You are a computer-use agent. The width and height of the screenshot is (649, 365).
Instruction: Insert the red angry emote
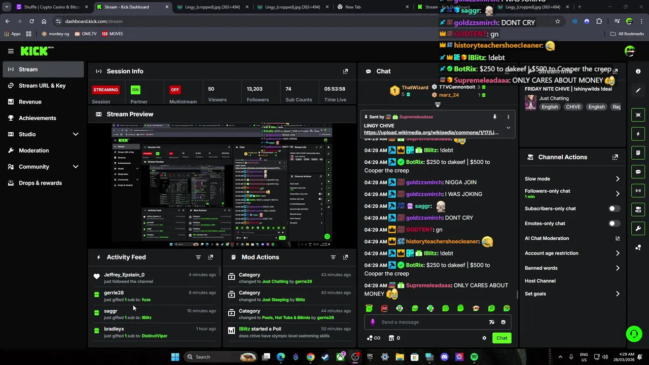(x=384, y=308)
